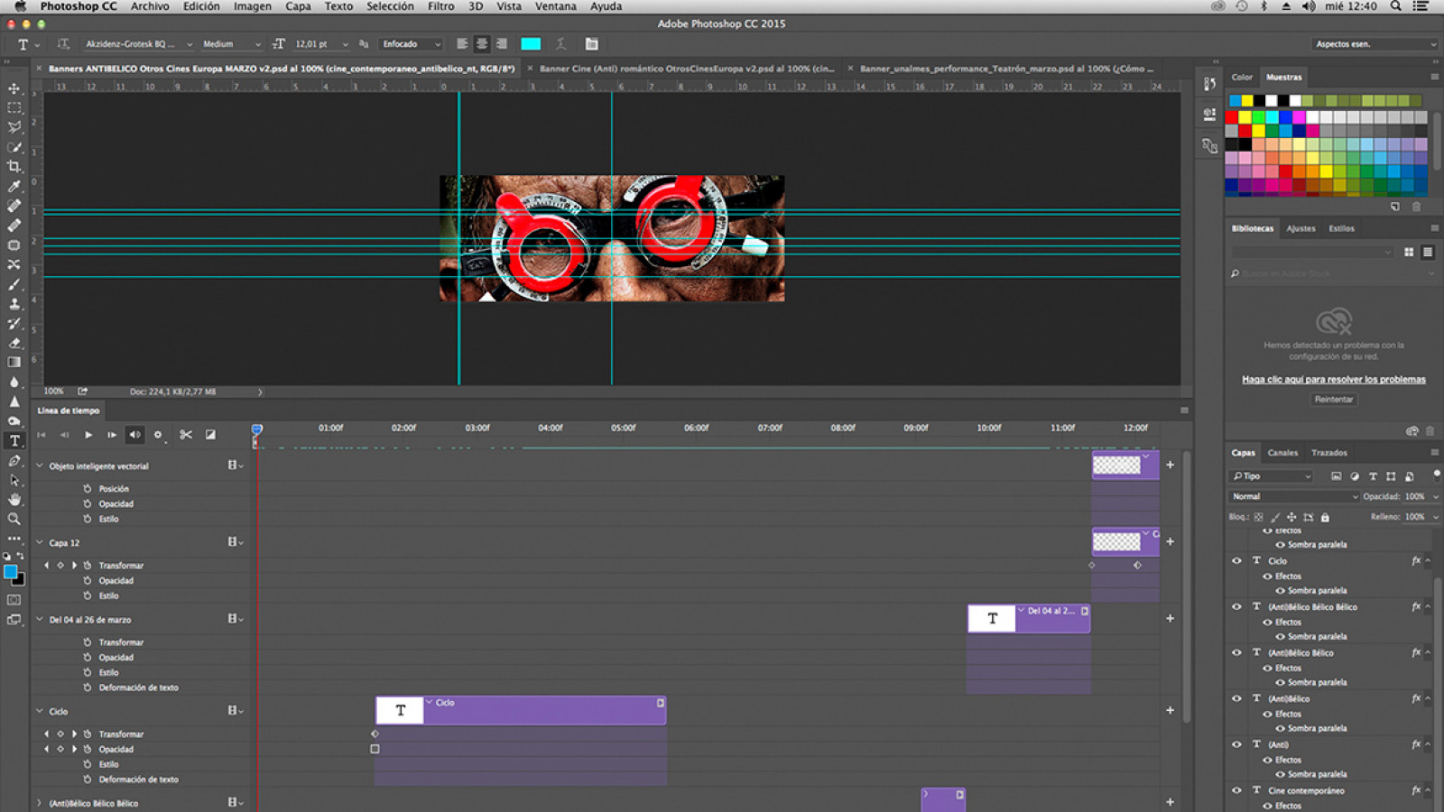
Task: Play the timeline
Action: point(88,435)
